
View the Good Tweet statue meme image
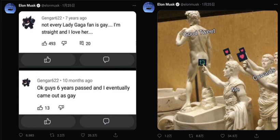coord(217,70)
